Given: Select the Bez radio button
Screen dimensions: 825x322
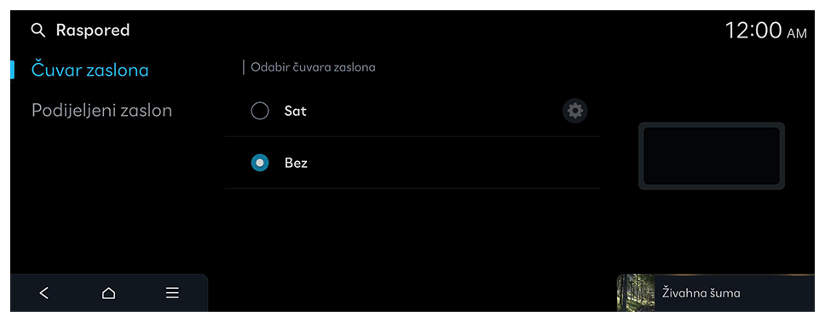Looking at the screenshot, I should (260, 163).
